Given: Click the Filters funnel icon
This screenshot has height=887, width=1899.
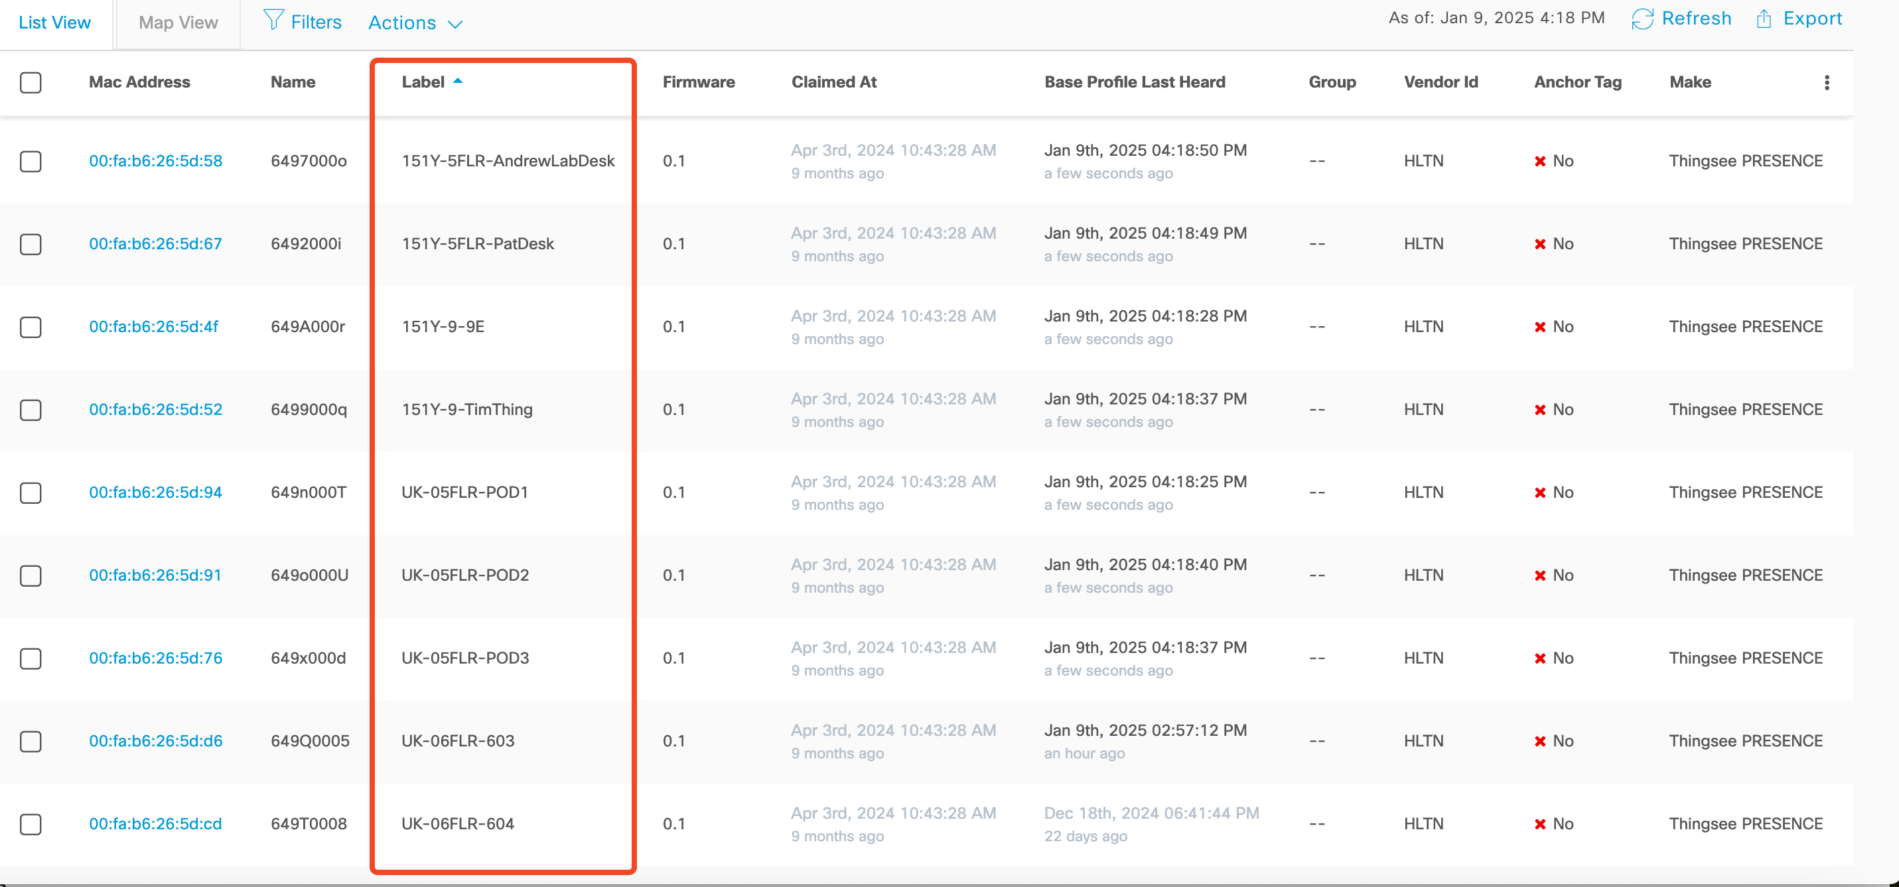Looking at the screenshot, I should click(273, 21).
